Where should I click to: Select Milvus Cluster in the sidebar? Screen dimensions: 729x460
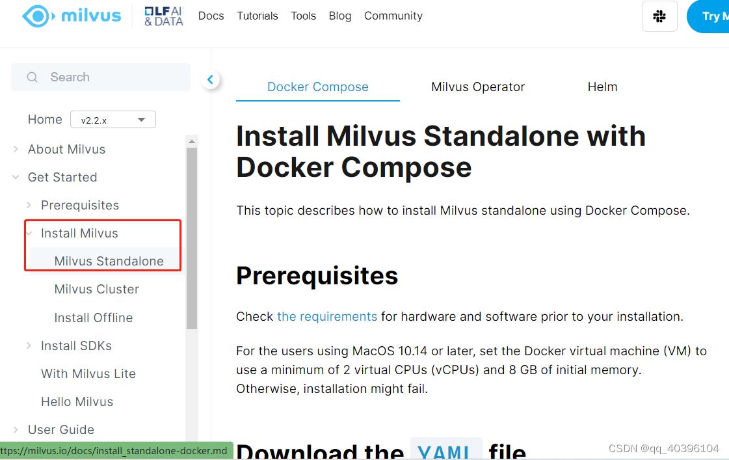96,289
